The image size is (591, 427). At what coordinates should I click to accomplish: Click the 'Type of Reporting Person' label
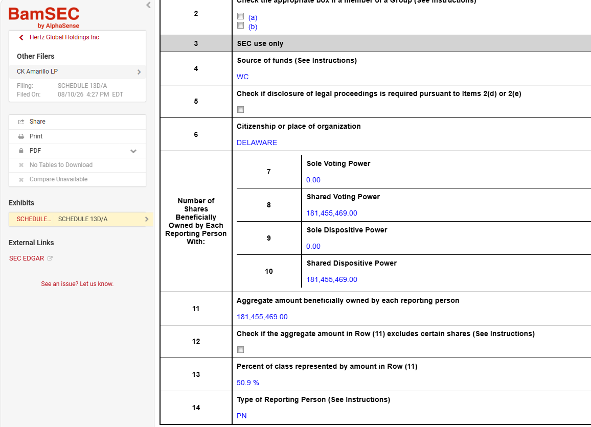pos(313,399)
